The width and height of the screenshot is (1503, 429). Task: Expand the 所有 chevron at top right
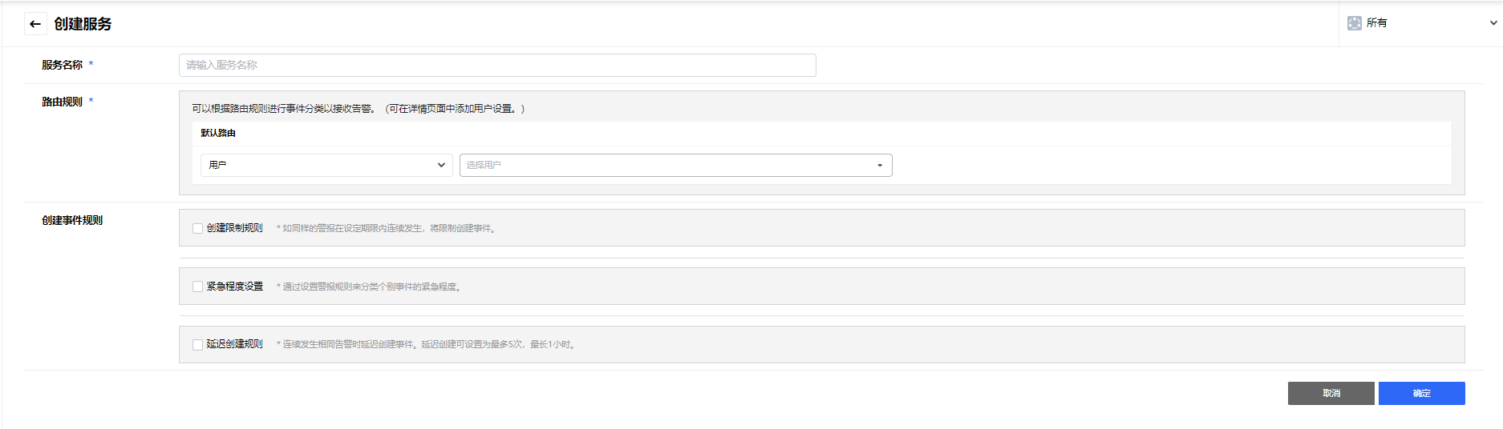1493,23
